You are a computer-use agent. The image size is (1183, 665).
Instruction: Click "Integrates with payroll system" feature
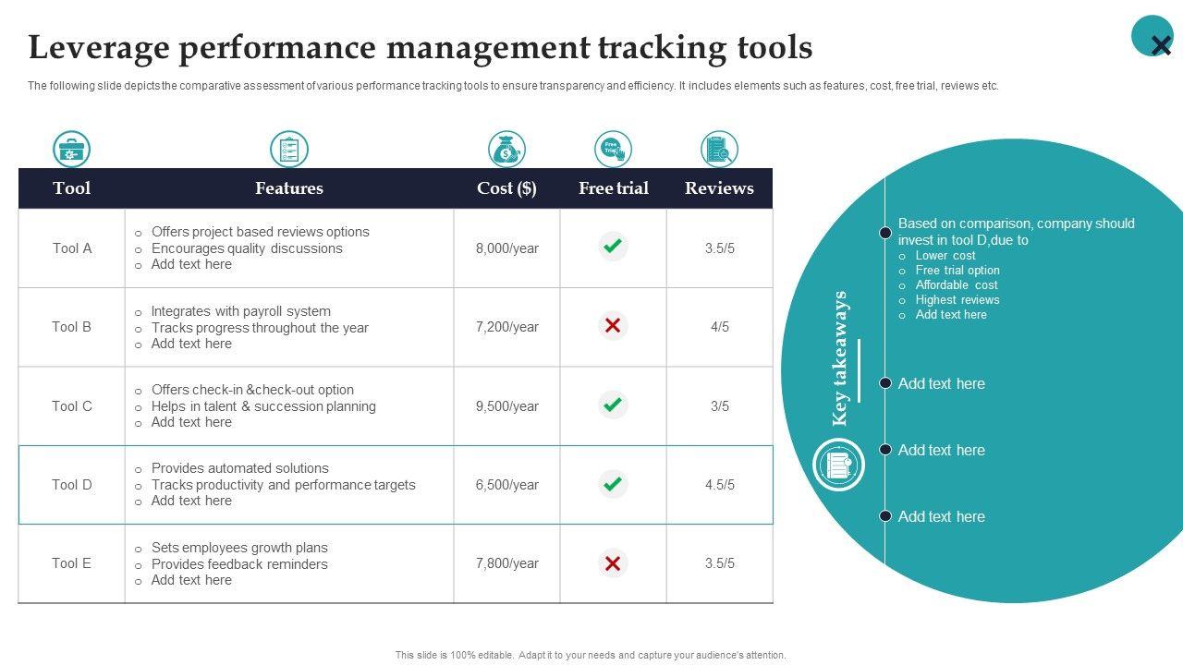coord(241,311)
